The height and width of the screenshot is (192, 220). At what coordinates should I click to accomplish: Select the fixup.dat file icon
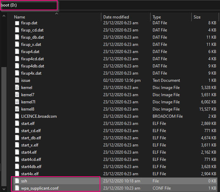tap(17, 23)
